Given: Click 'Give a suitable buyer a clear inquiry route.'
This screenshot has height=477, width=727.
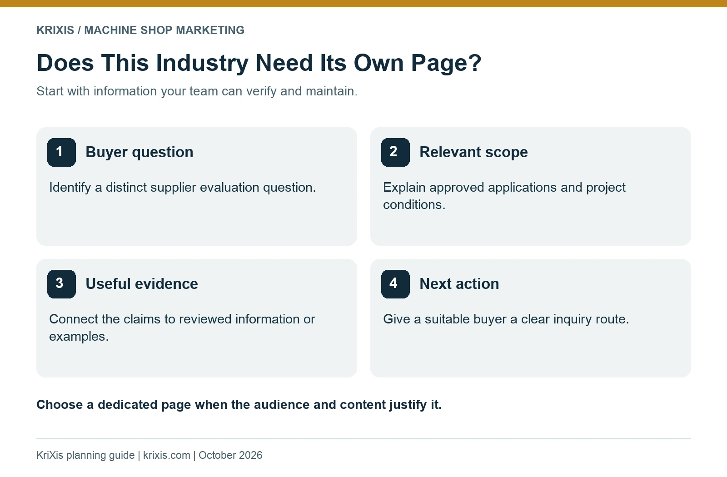Looking at the screenshot, I should (x=506, y=319).
